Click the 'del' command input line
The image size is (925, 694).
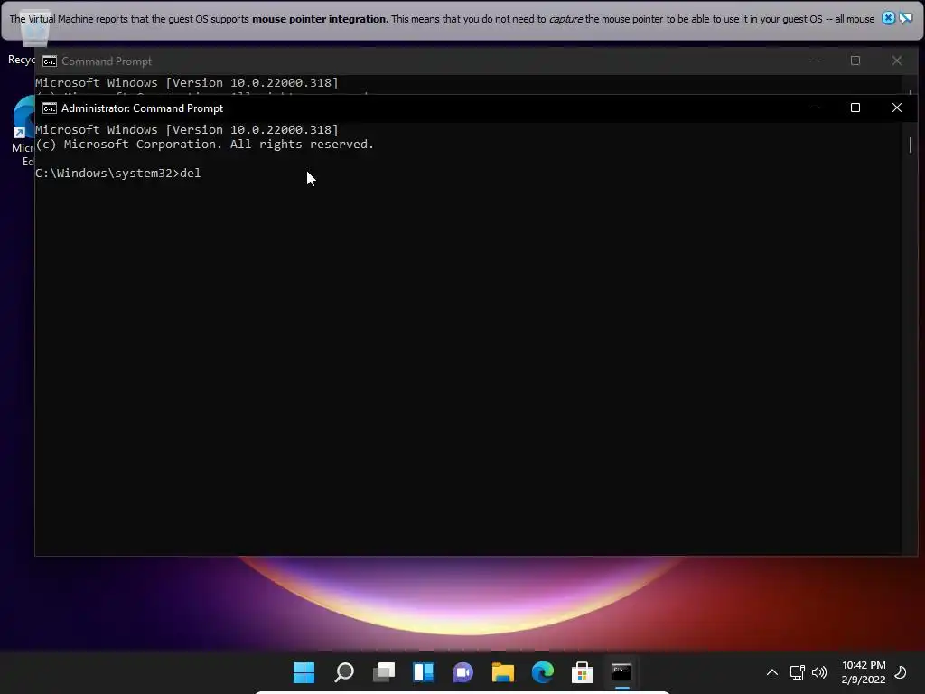click(118, 173)
